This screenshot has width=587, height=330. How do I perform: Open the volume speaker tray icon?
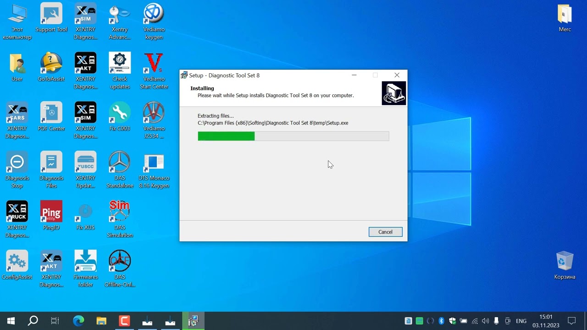pos(486,321)
